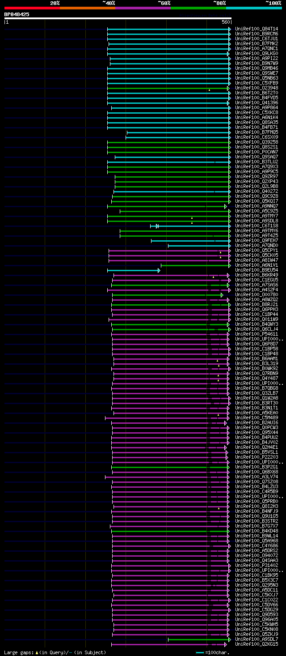Viewport: 286px width, 656px height.
Task: Click the red 20% identity legend segment
Action: pos(32,8)
